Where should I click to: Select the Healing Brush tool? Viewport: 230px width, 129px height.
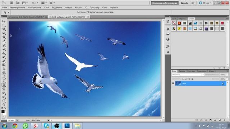pos(4,45)
